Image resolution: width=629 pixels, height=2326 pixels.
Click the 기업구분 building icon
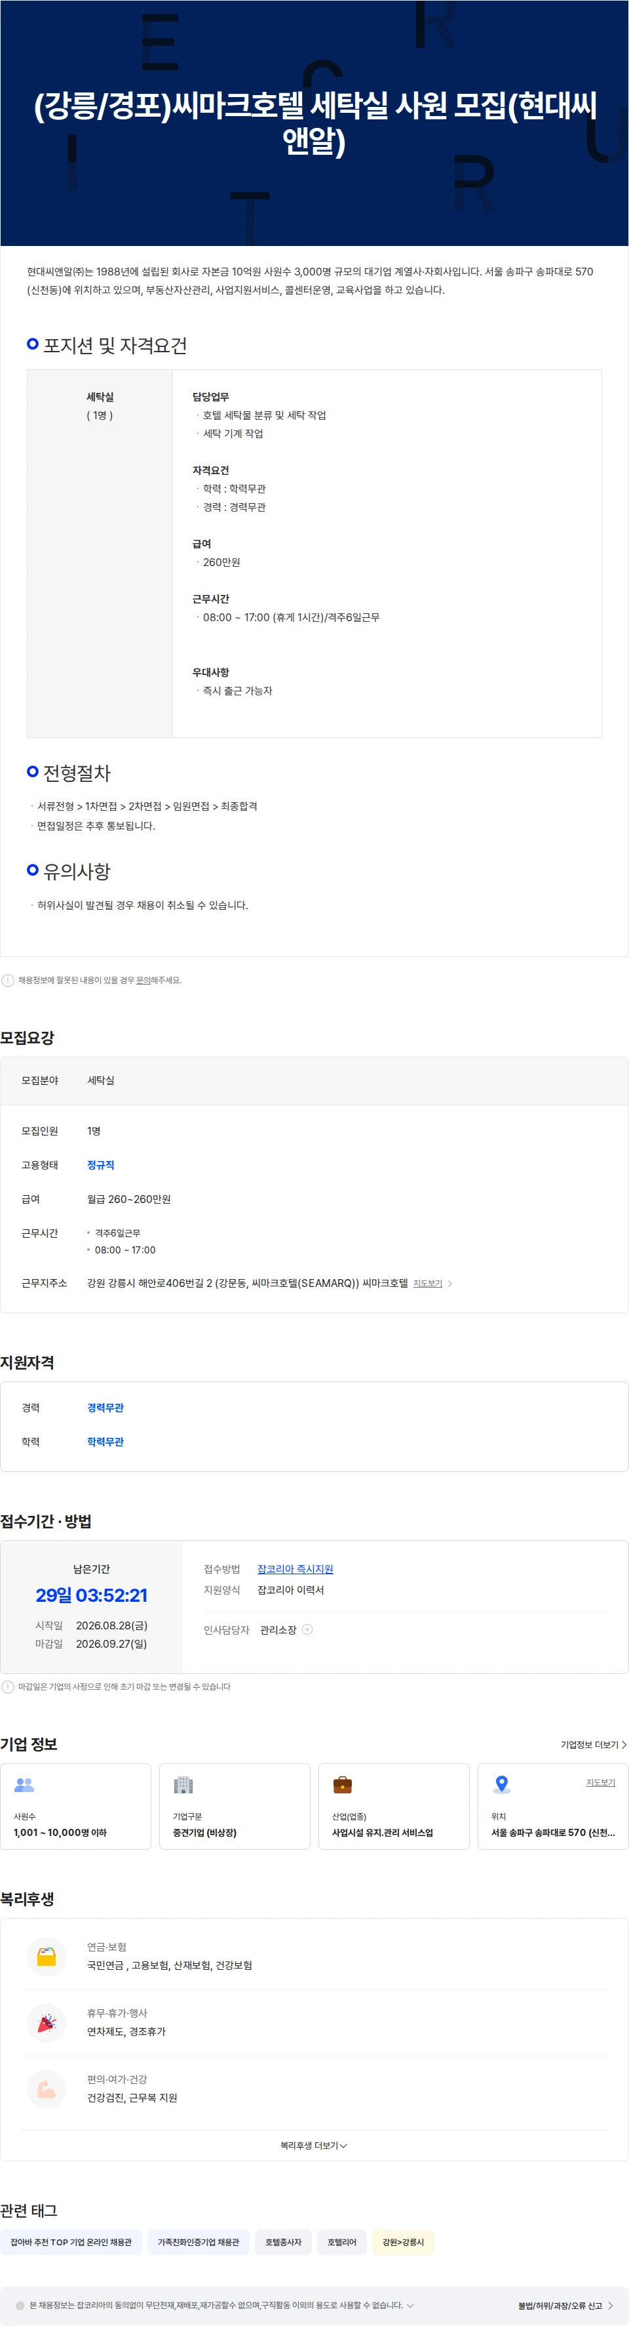tap(183, 1785)
